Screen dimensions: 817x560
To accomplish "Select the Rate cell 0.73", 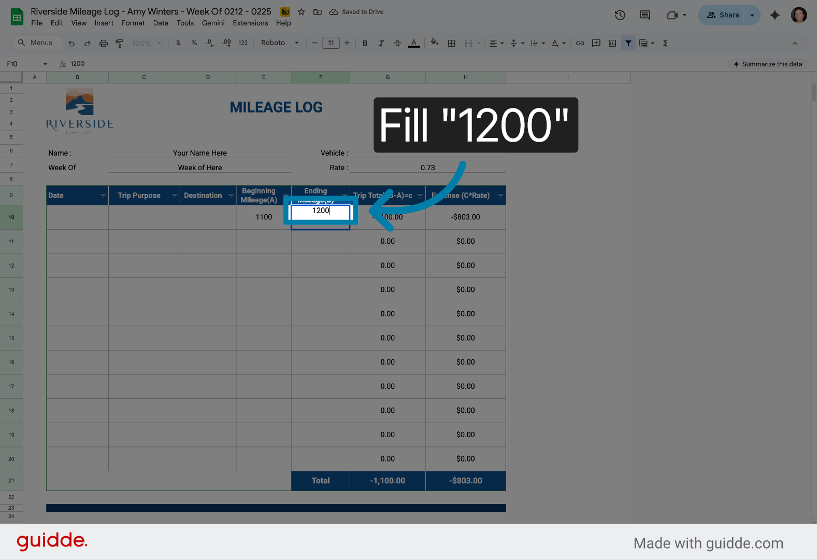I will (x=428, y=167).
